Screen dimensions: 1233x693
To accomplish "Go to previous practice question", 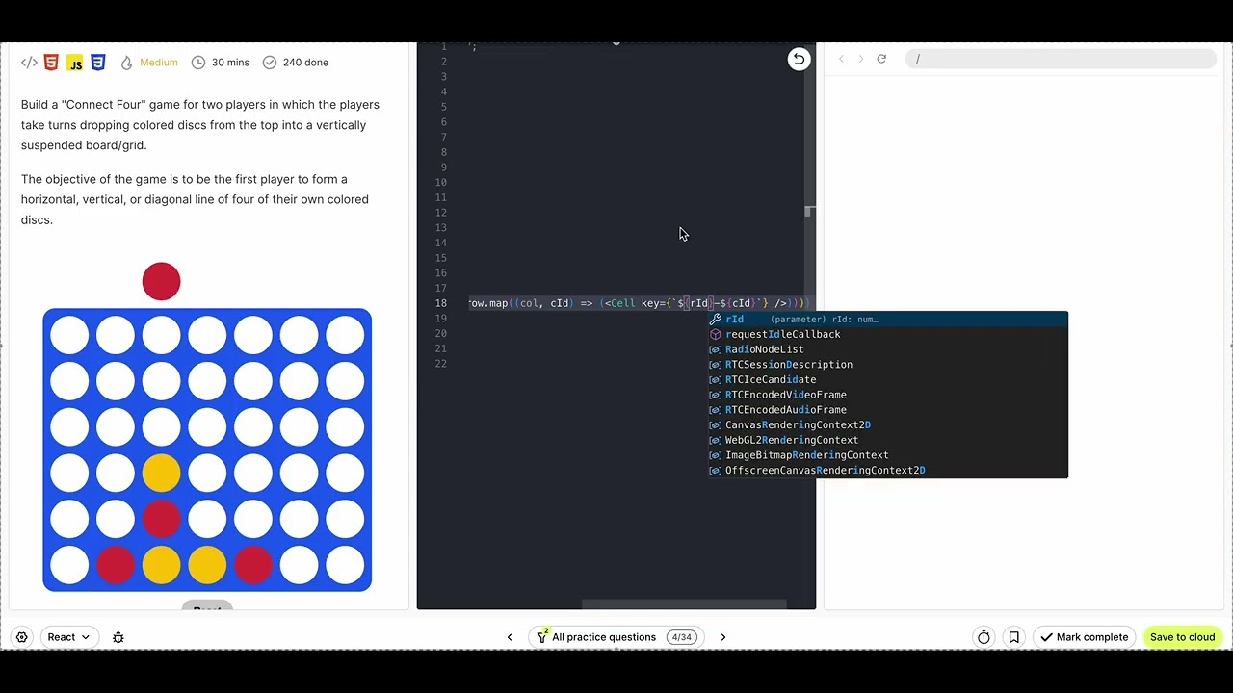I will (510, 637).
